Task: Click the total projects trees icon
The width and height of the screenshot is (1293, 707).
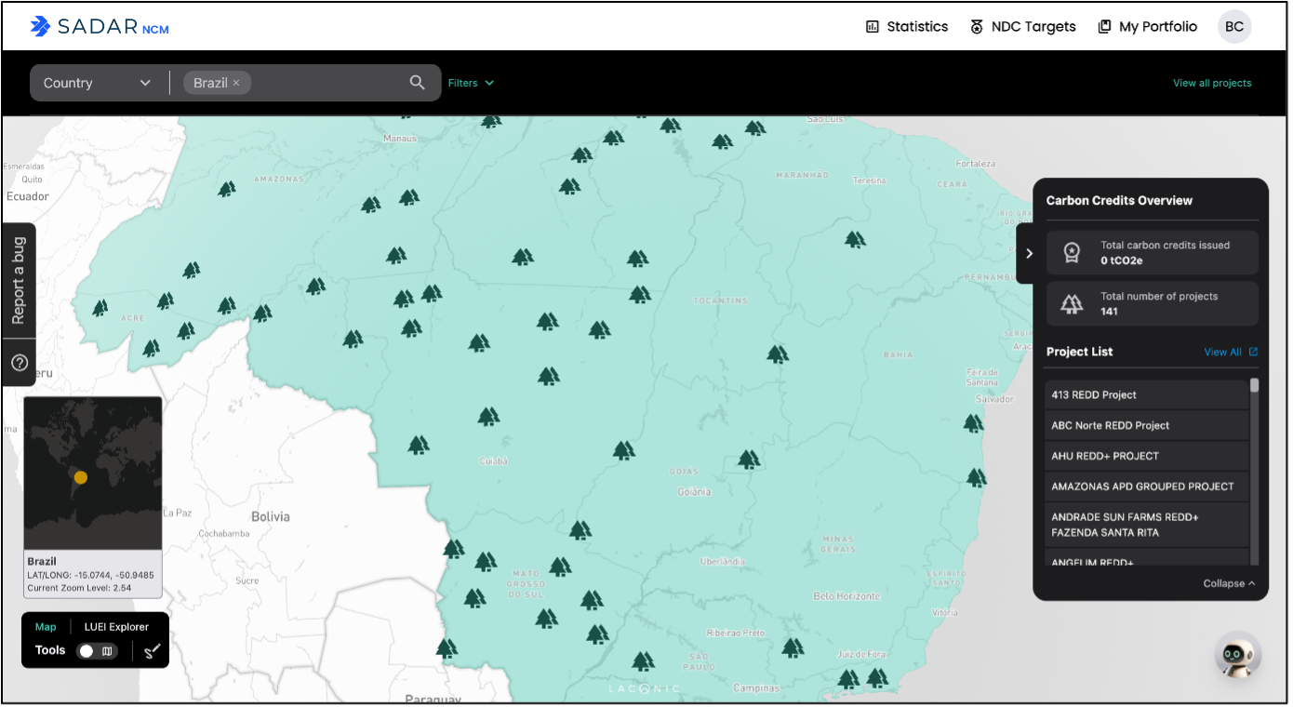Action: click(1072, 303)
